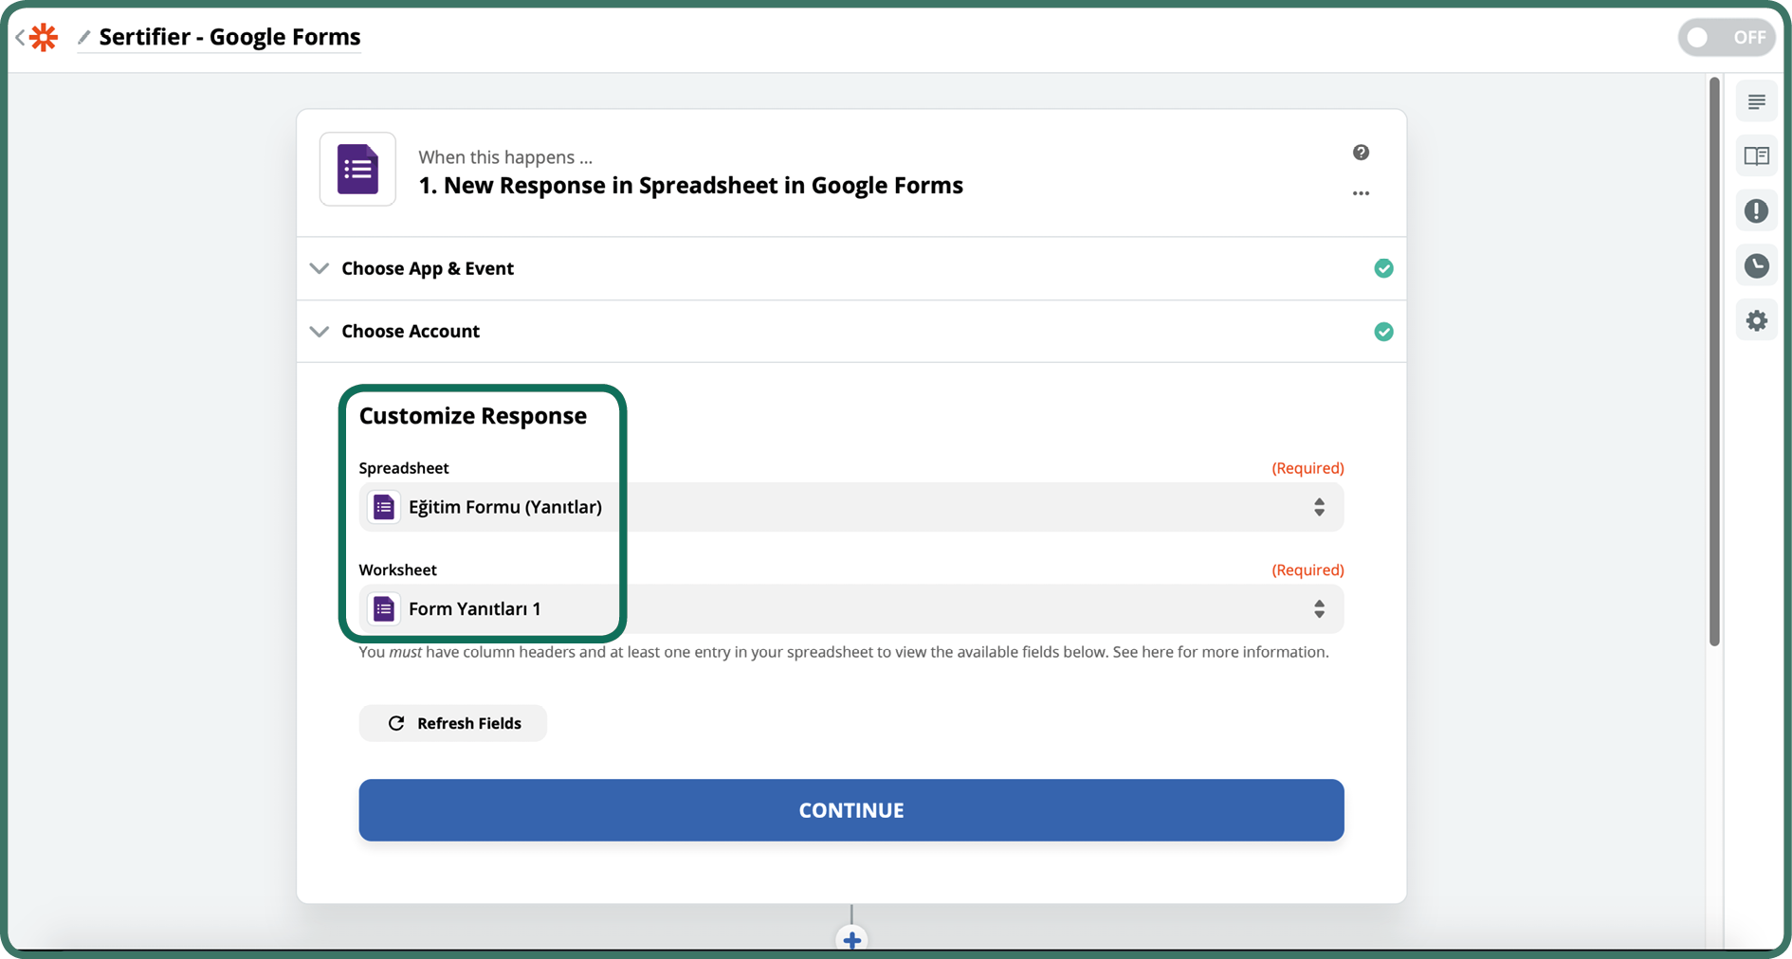Open the clock history icon in sidebar
Viewport: 1792px width, 959px height.
(1756, 265)
